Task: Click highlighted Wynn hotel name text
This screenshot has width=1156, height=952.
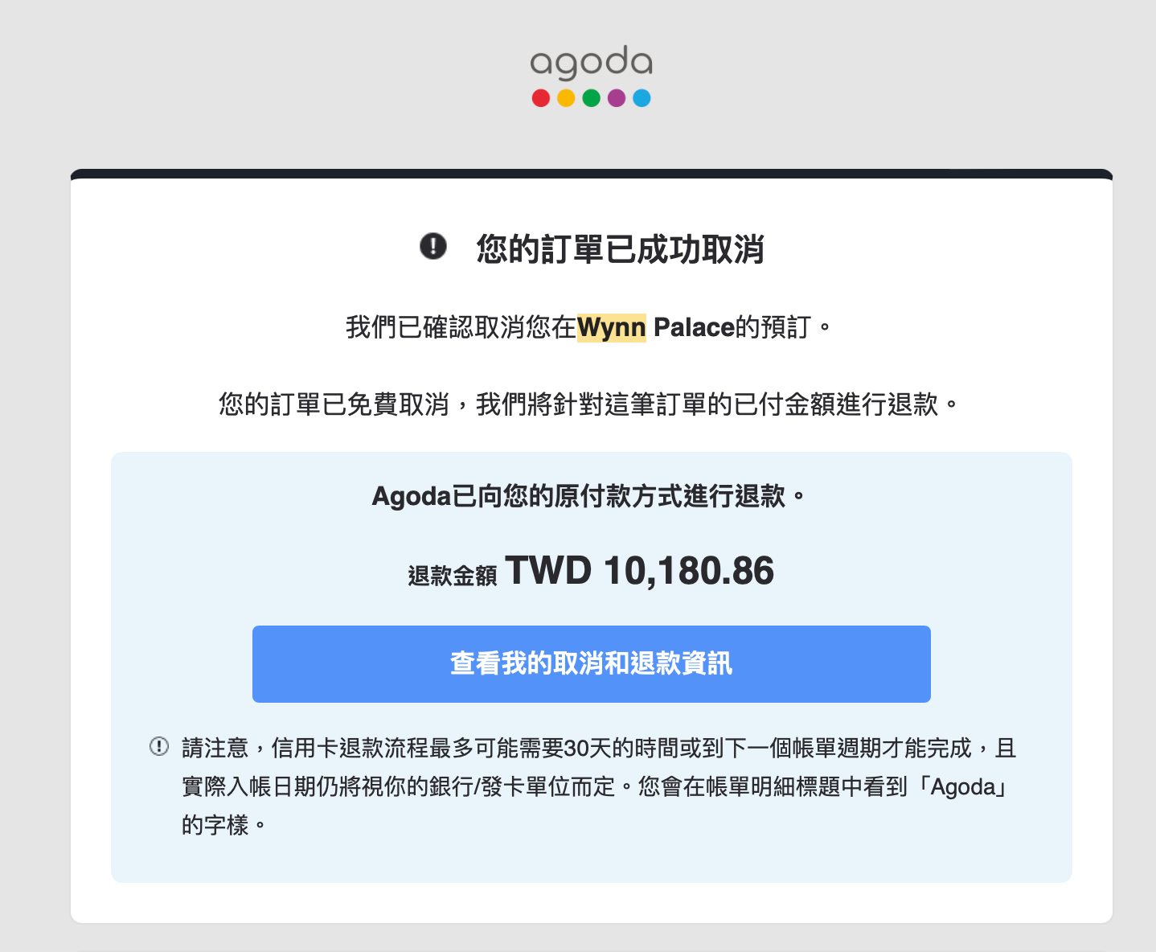Action: pyautogui.click(x=612, y=327)
